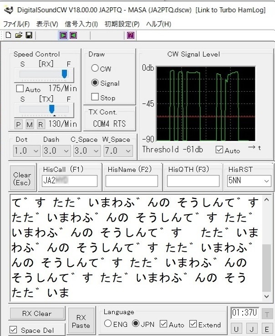Open the 信号入力(I) menu
275x336 pixels.
(x=81, y=24)
